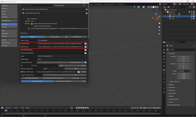Viewport: 196px width, 117px height.
Task: Click Viewport Track Frequency slider
Action: [x=70, y=81]
